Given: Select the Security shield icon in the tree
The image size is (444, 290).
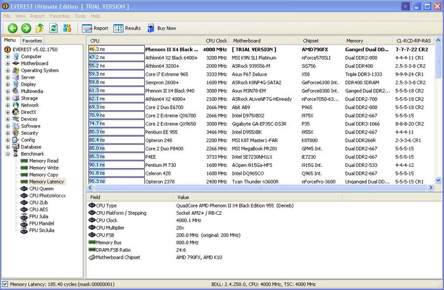Looking at the screenshot, I should (x=16, y=133).
